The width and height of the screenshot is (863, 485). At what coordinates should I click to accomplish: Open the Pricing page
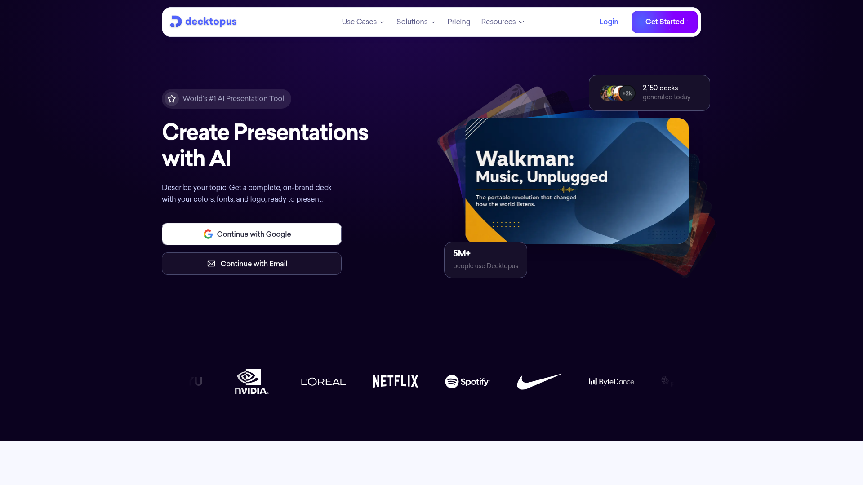click(458, 22)
